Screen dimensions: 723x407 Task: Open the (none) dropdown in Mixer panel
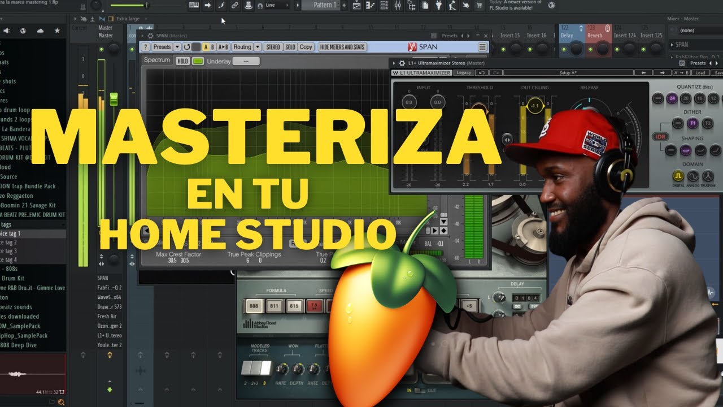pyautogui.click(x=699, y=31)
